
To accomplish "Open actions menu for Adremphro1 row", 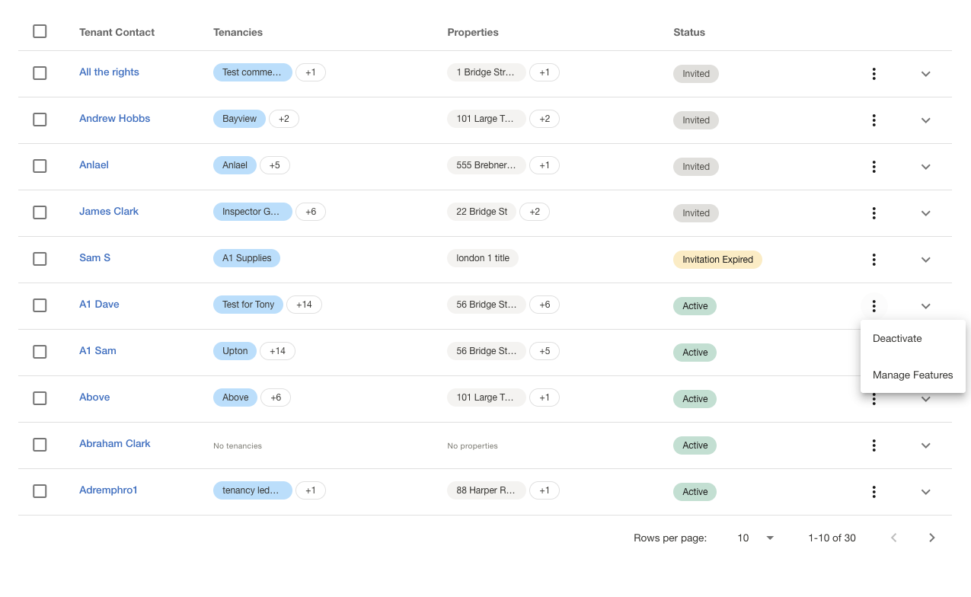I will pyautogui.click(x=874, y=492).
